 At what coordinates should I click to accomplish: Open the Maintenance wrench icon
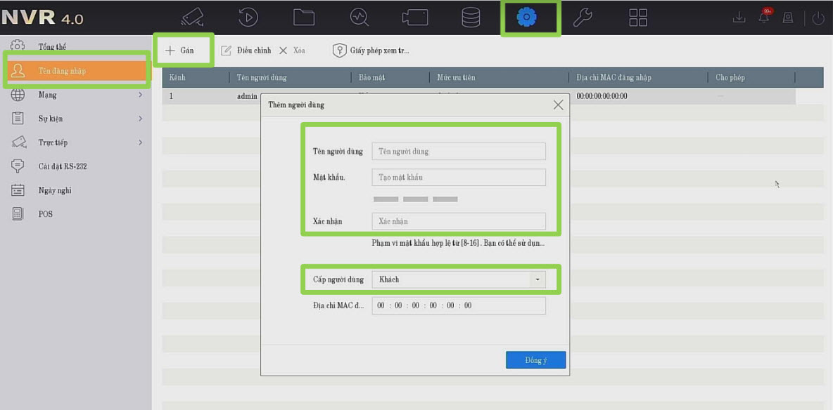tap(583, 18)
